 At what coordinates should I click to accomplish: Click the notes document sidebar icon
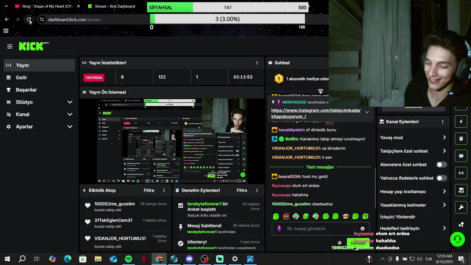(461, 139)
